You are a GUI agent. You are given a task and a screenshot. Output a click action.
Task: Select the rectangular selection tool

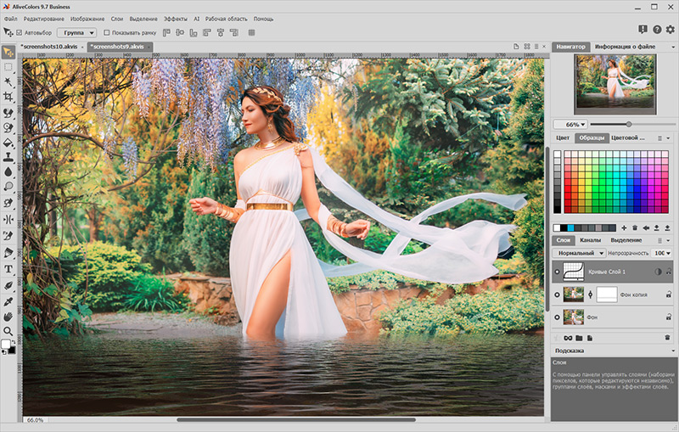(8, 67)
